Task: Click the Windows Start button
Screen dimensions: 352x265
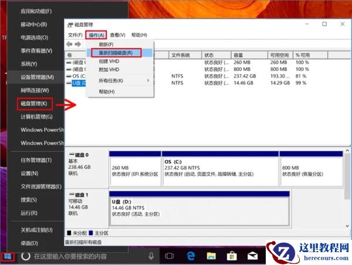Action: click(8, 257)
